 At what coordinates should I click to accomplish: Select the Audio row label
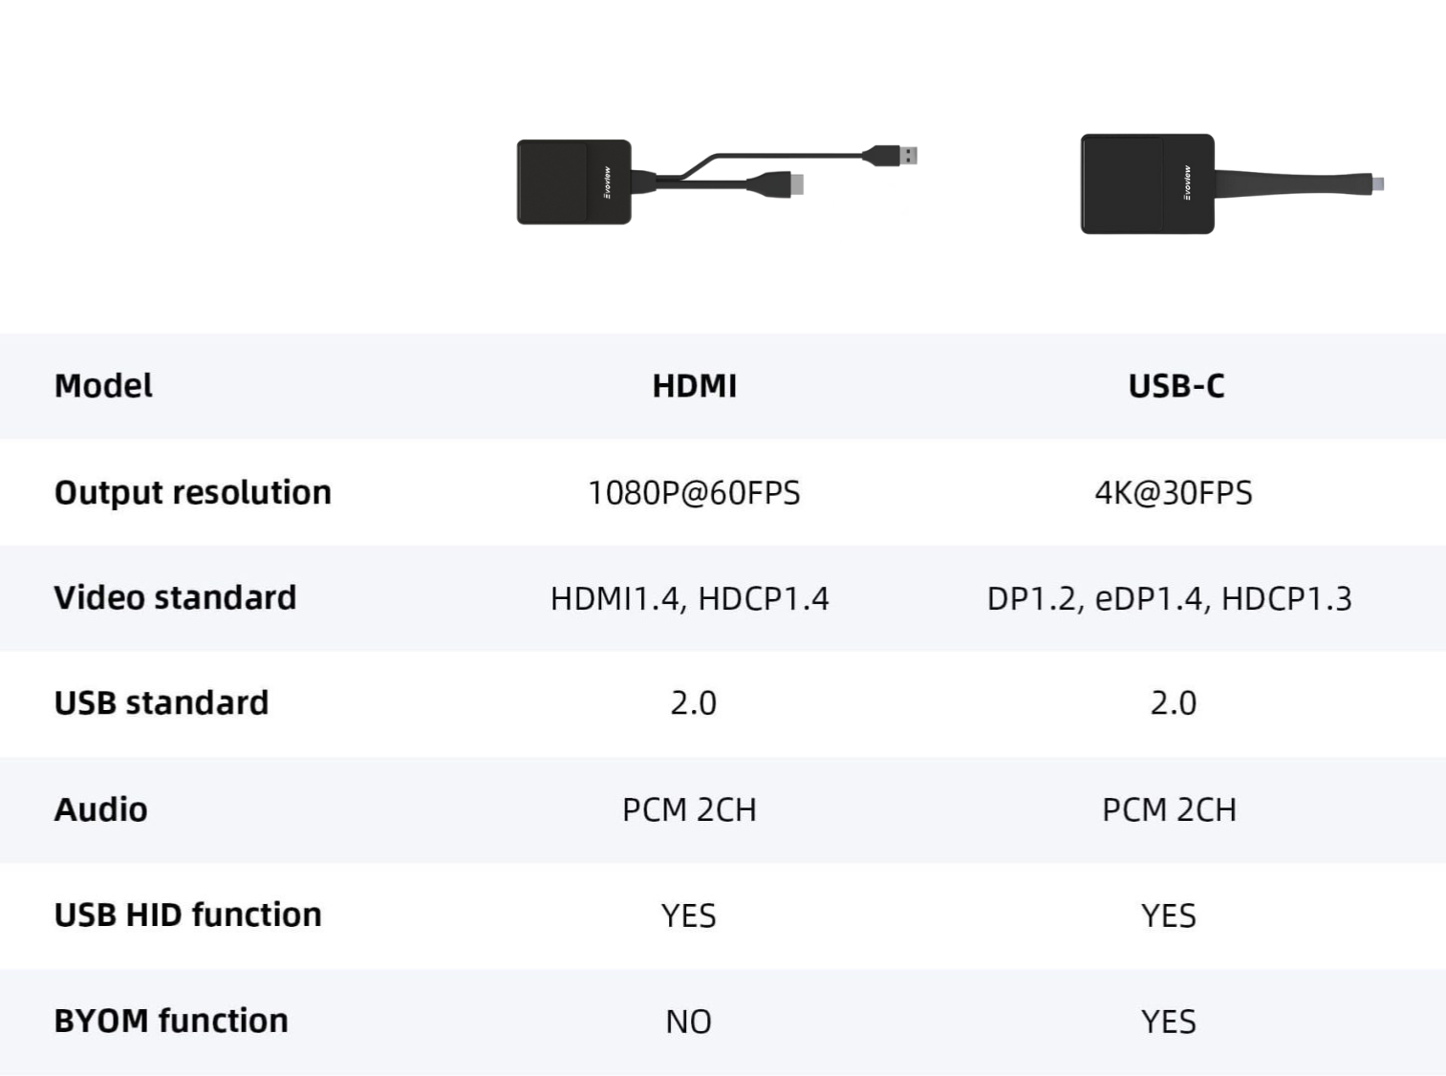tap(100, 810)
